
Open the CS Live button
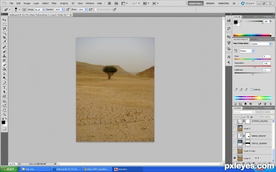(247, 3)
